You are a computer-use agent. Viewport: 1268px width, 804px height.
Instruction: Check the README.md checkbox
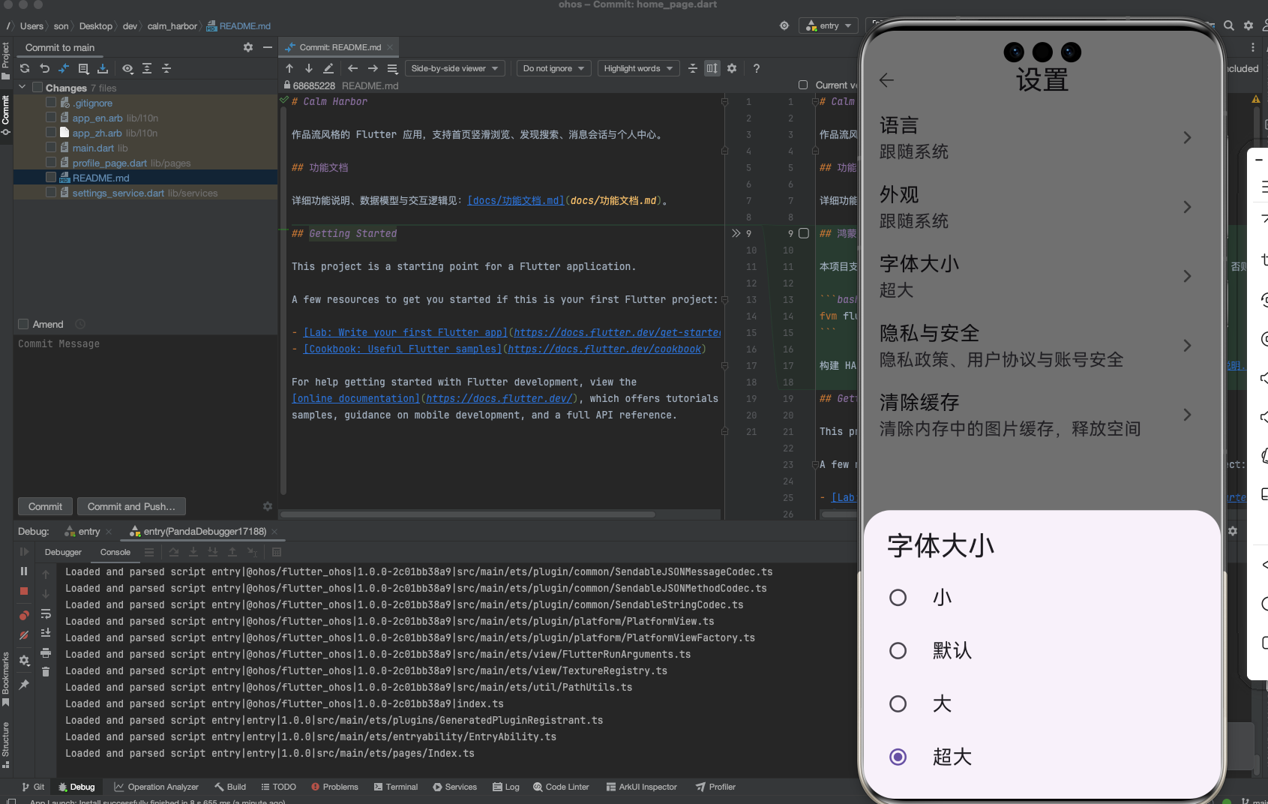tap(51, 178)
